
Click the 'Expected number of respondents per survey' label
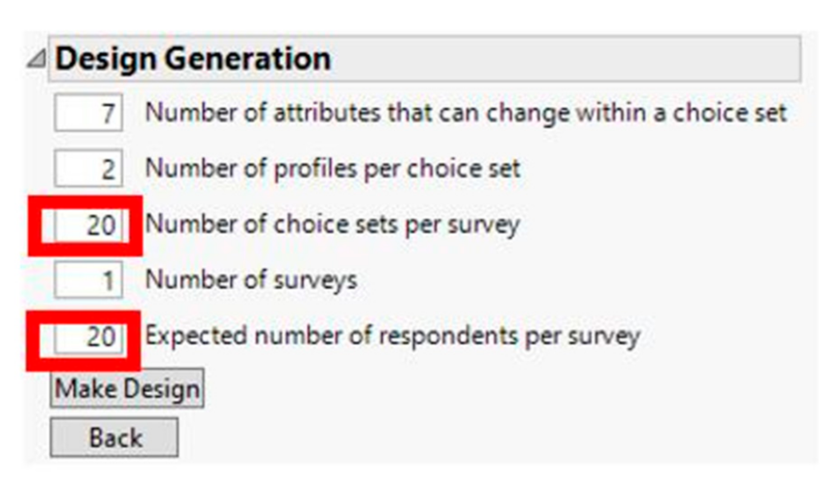392,336
